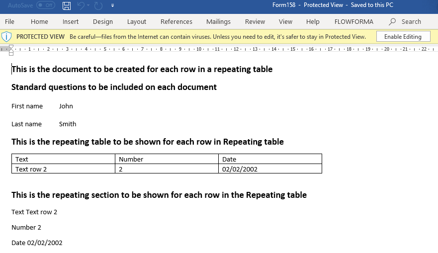Click heading 'Standard questions to be included'
The height and width of the screenshot is (253, 438).
[x=114, y=87]
